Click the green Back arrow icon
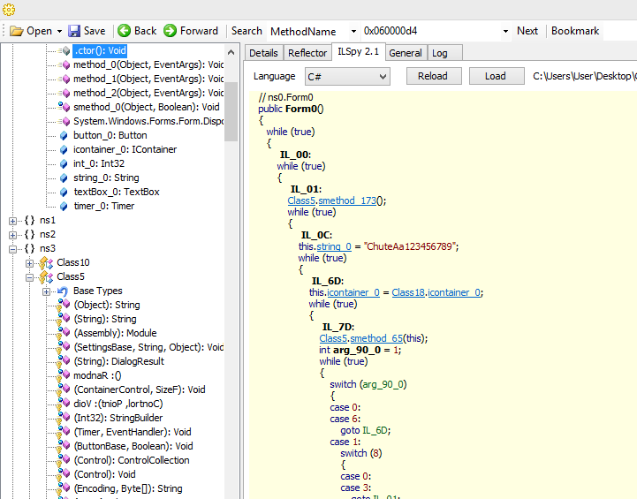This screenshot has height=499, width=637. pyautogui.click(x=124, y=30)
